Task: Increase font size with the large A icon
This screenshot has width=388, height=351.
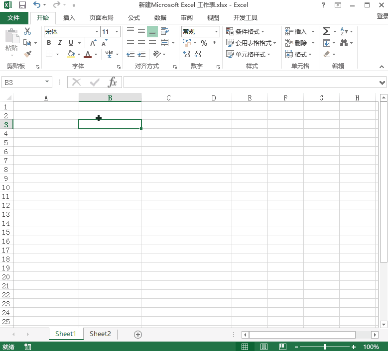Action: click(93, 43)
